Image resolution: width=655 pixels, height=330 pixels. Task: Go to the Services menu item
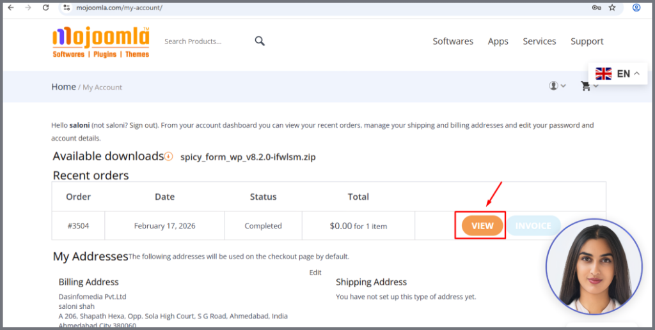point(539,41)
